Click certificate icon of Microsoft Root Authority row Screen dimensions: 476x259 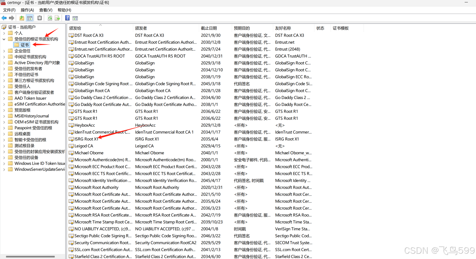pyautogui.click(x=71, y=187)
